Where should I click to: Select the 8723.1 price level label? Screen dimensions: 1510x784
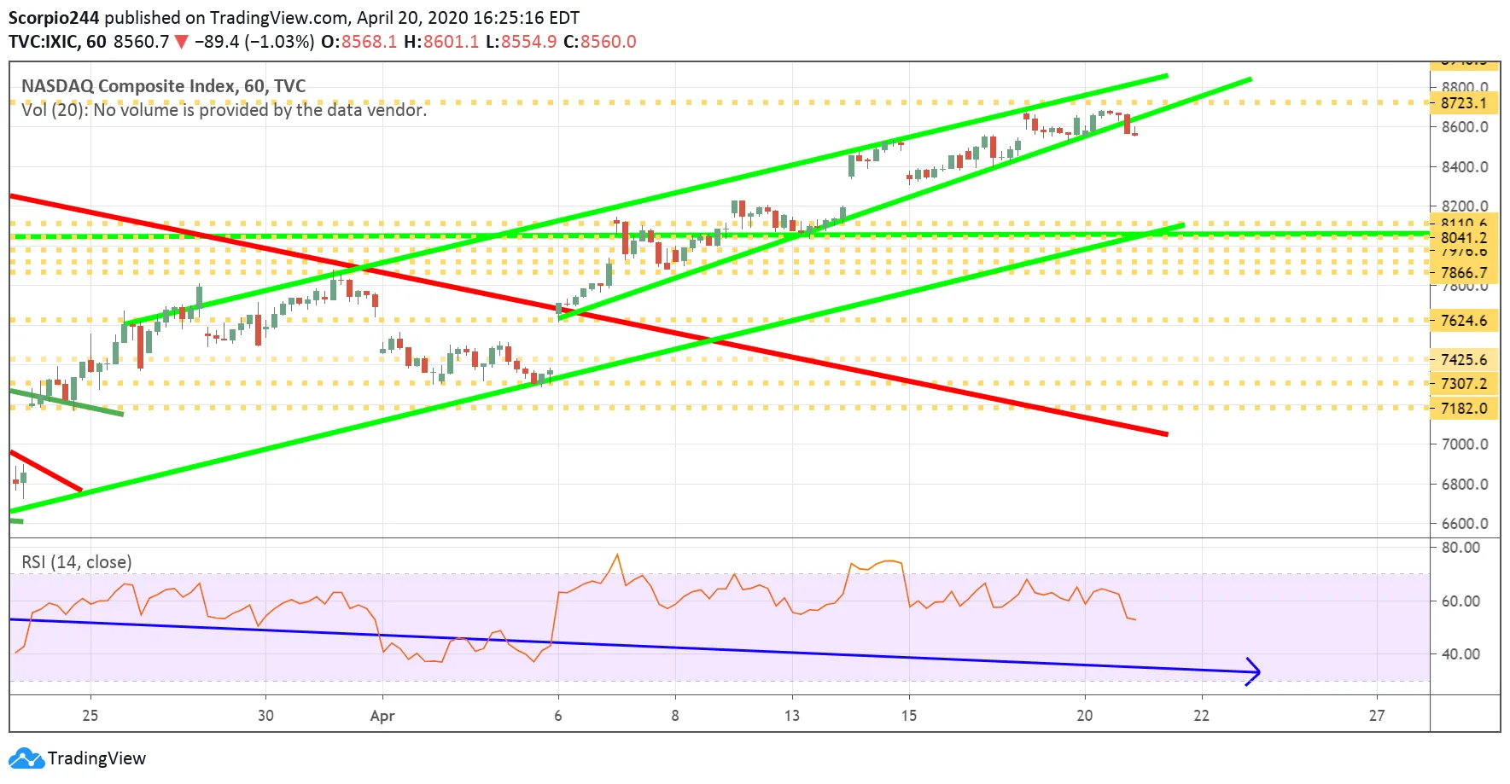click(1464, 103)
